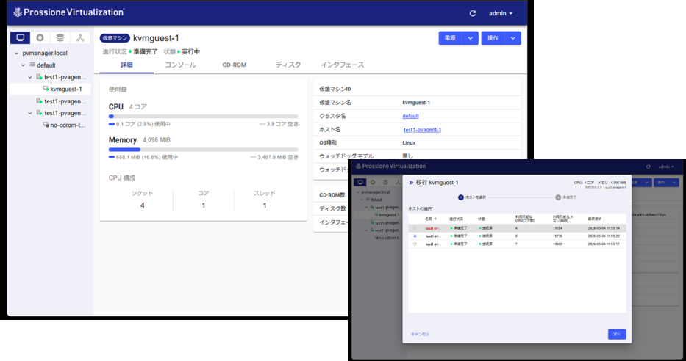Switch to the CD-ROM tab

[235, 65]
